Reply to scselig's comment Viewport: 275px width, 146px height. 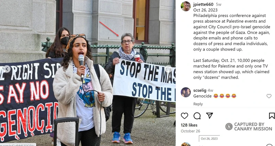[x=198, y=104]
